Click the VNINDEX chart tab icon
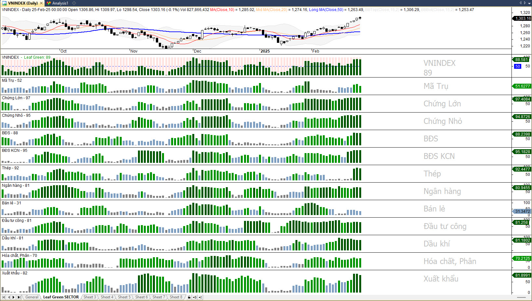Screen dimensions: 532x301 point(5,3)
